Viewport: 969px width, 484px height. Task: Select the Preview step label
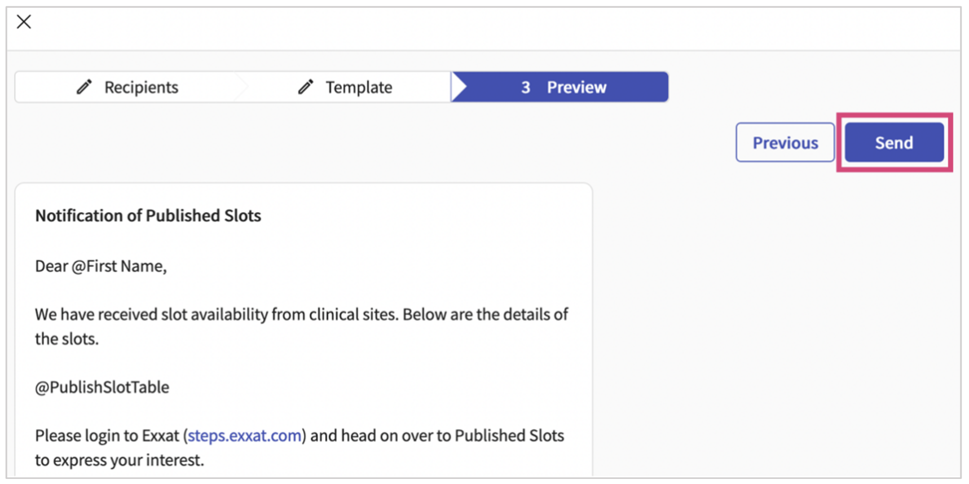tap(576, 87)
